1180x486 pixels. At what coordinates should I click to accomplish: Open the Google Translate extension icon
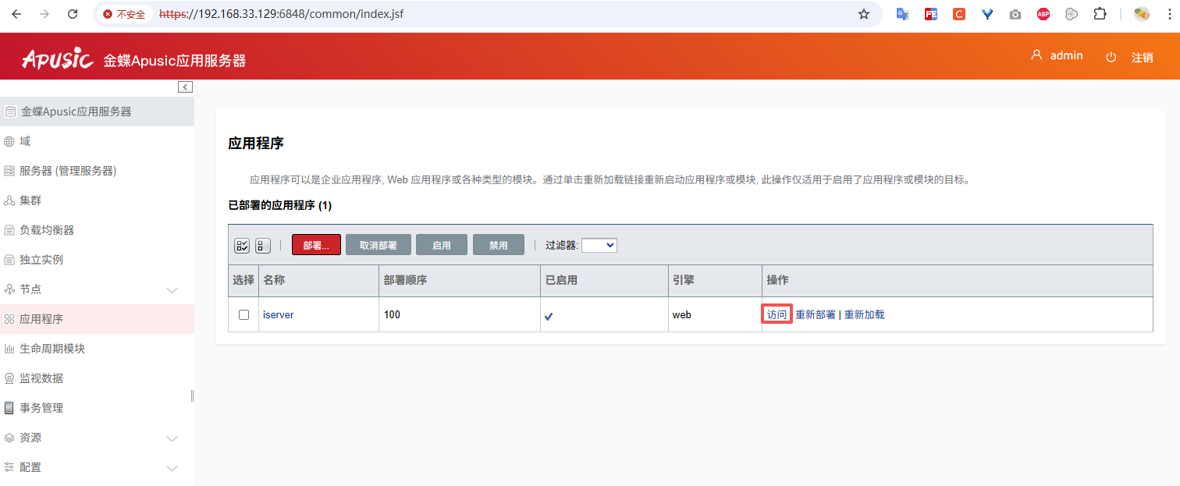pyautogui.click(x=902, y=14)
